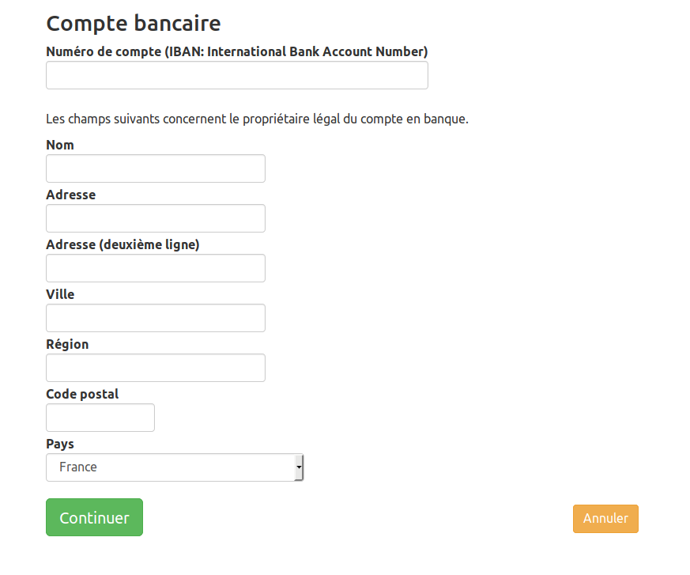Click the 'Code postal' label
The image size is (690, 575).
pyautogui.click(x=82, y=394)
